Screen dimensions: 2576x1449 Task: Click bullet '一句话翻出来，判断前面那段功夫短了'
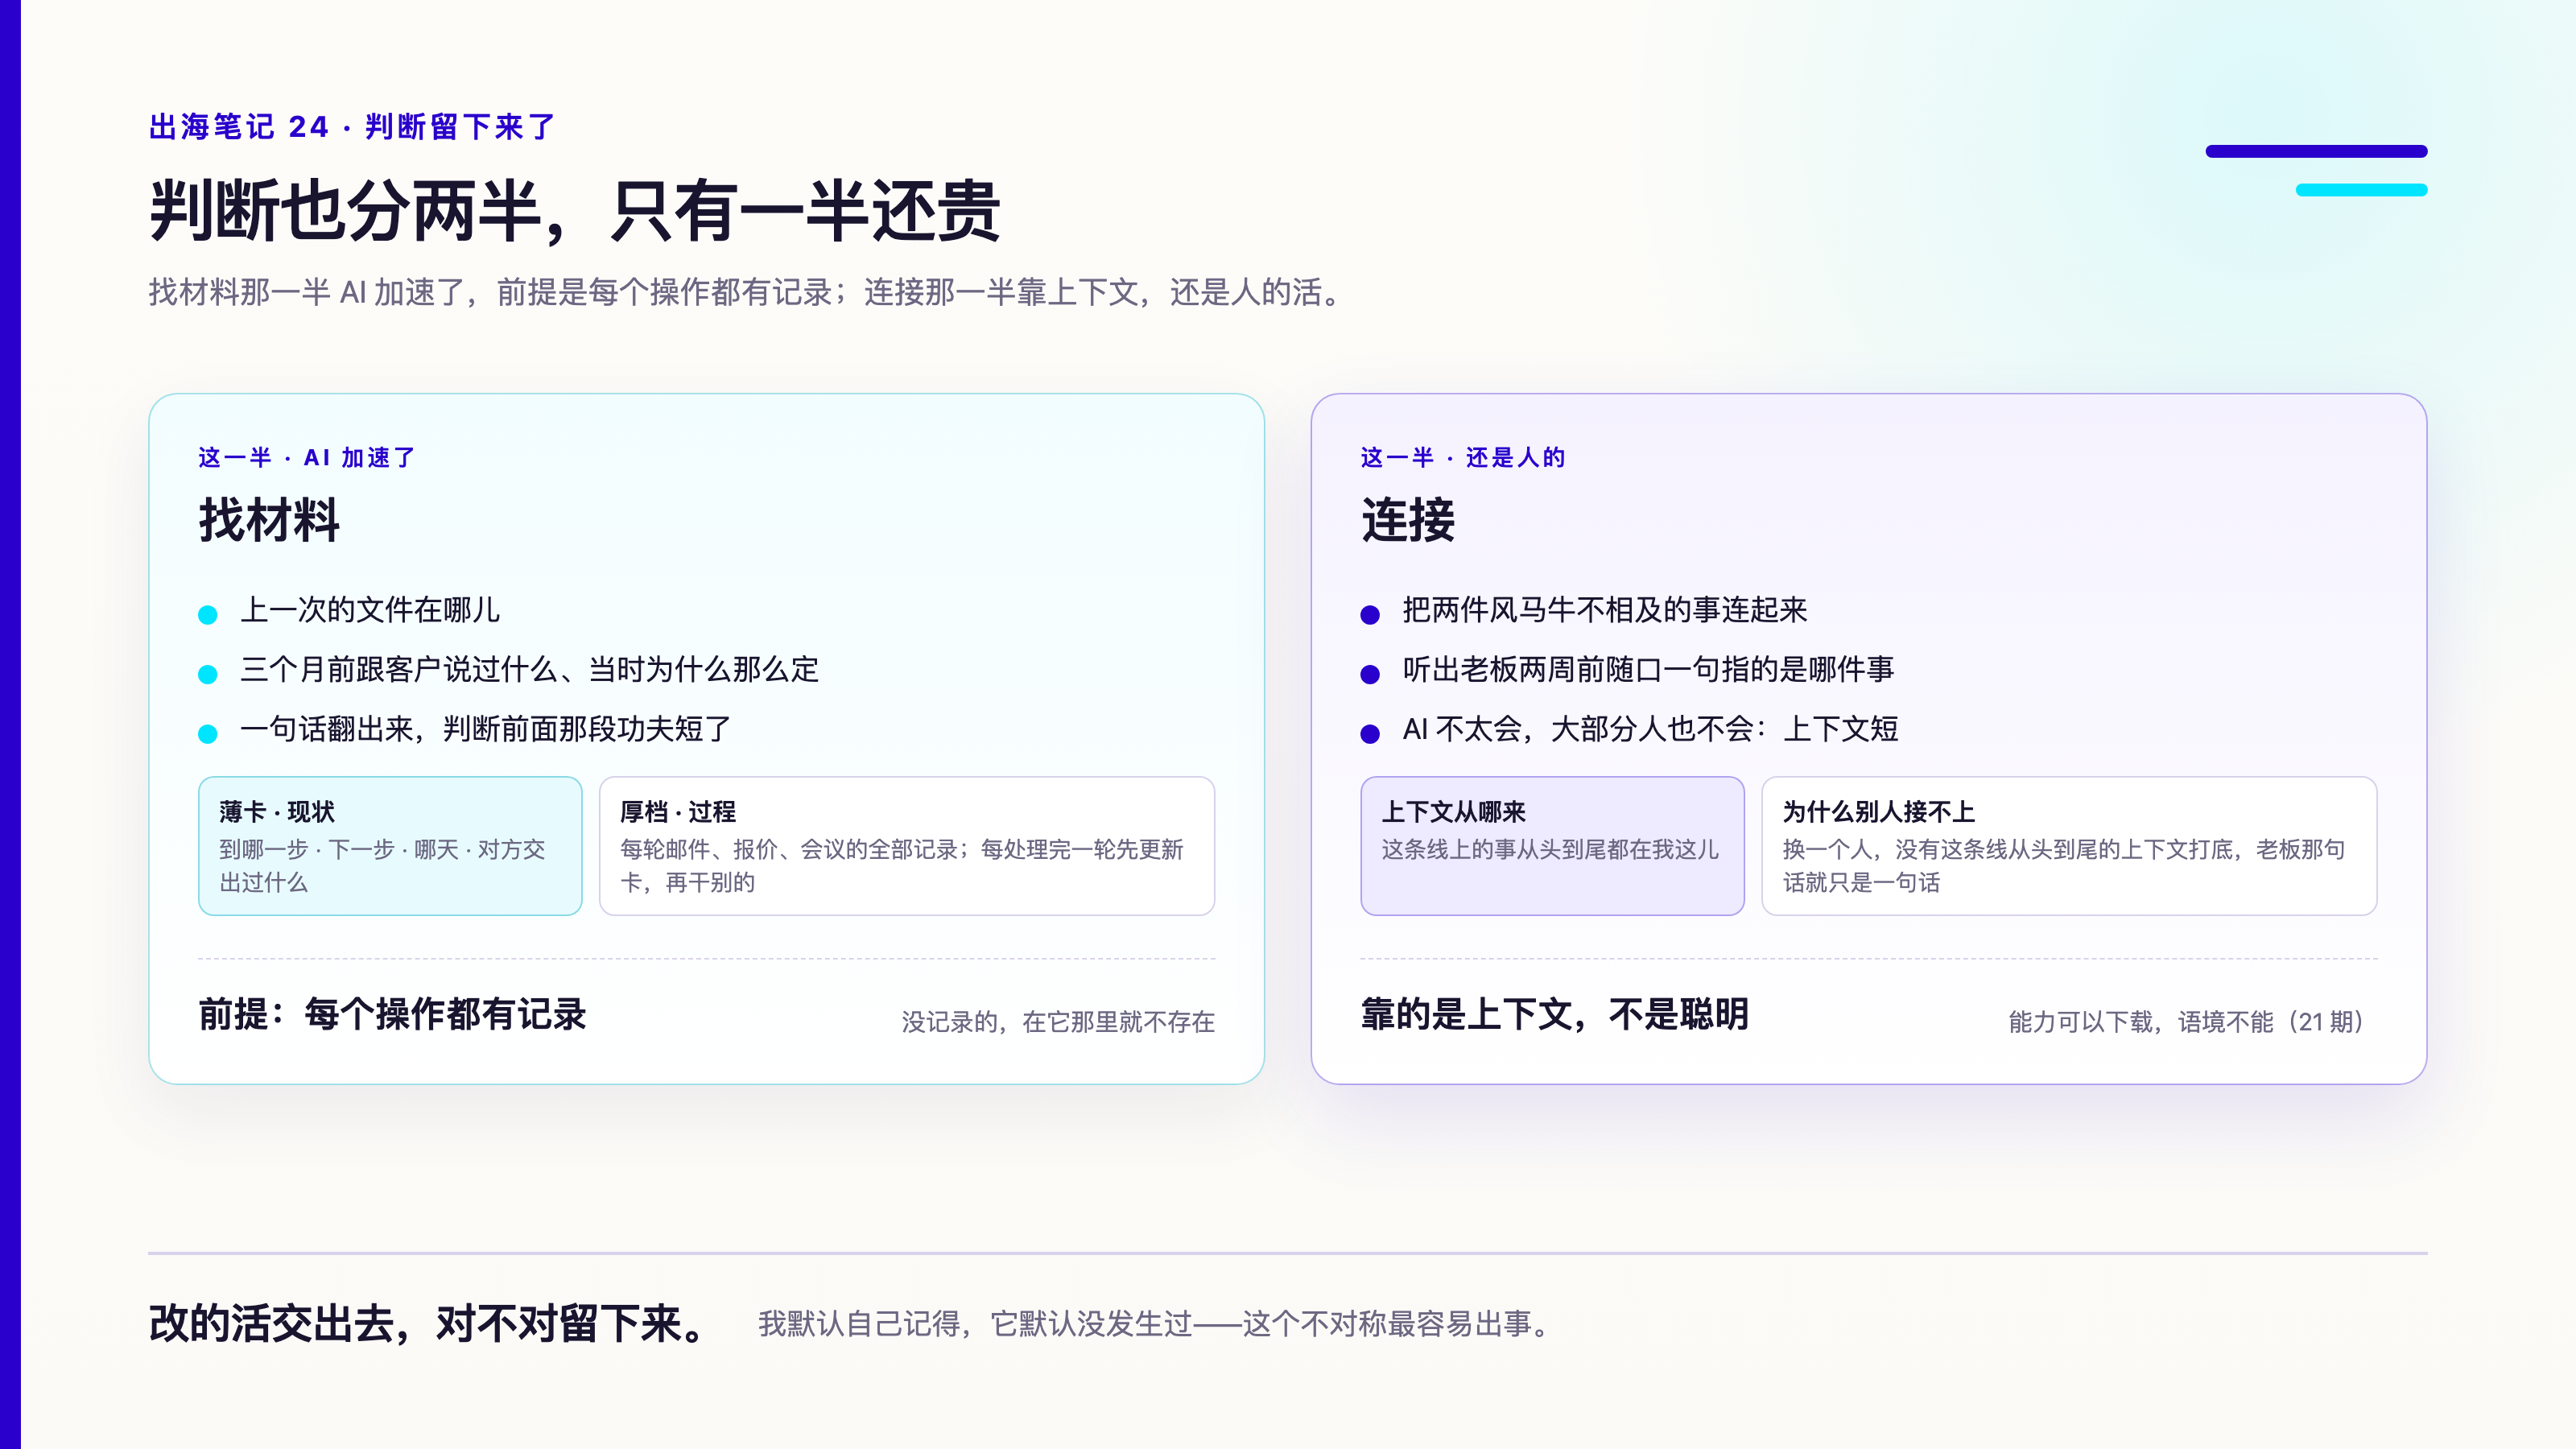click(x=485, y=729)
